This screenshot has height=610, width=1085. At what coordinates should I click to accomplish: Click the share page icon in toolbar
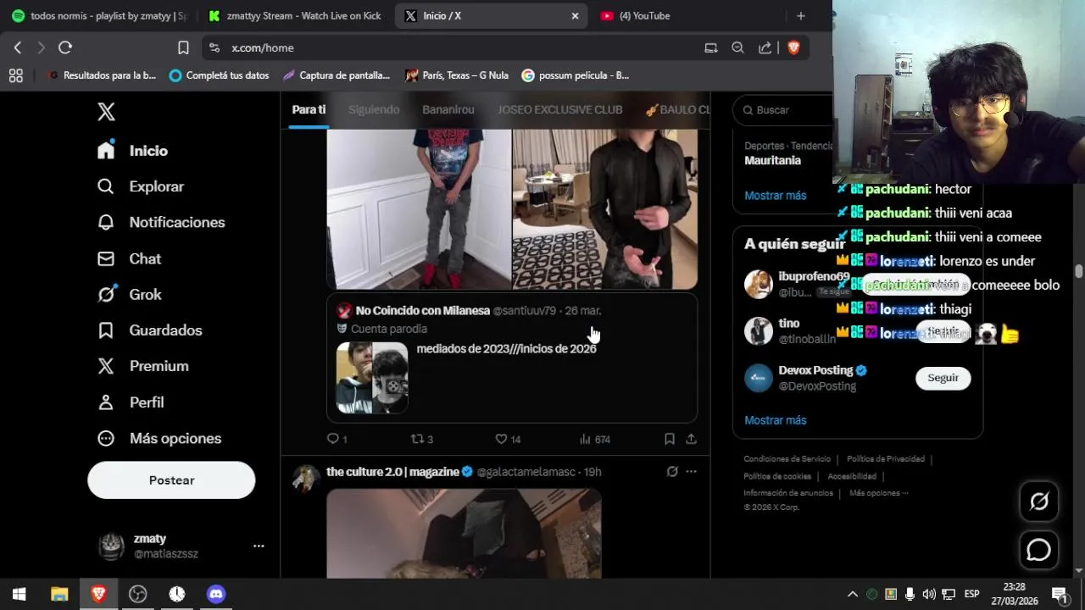[x=765, y=47]
